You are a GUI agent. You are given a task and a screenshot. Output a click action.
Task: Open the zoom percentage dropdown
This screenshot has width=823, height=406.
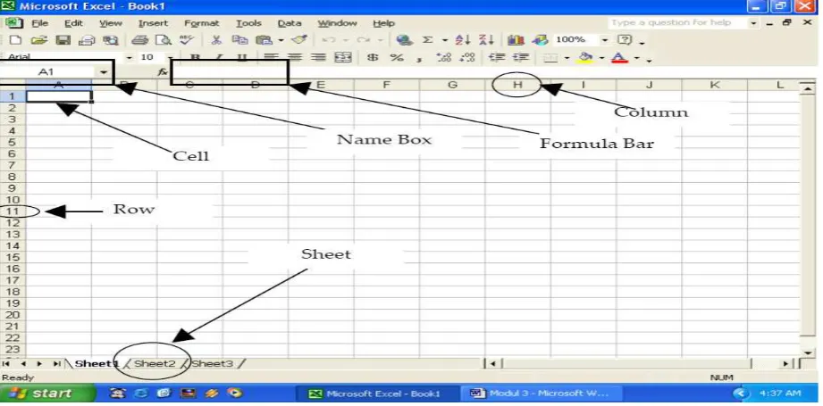coord(605,40)
